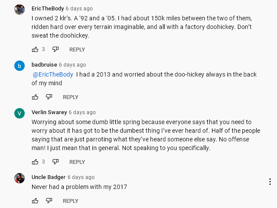This screenshot has width=277, height=208.
Task: View EricTheBody's profile avatar
Action: (20, 10)
